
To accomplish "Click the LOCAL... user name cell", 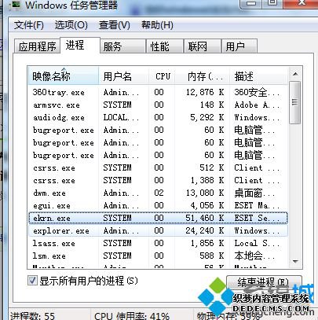I will click(121, 117).
